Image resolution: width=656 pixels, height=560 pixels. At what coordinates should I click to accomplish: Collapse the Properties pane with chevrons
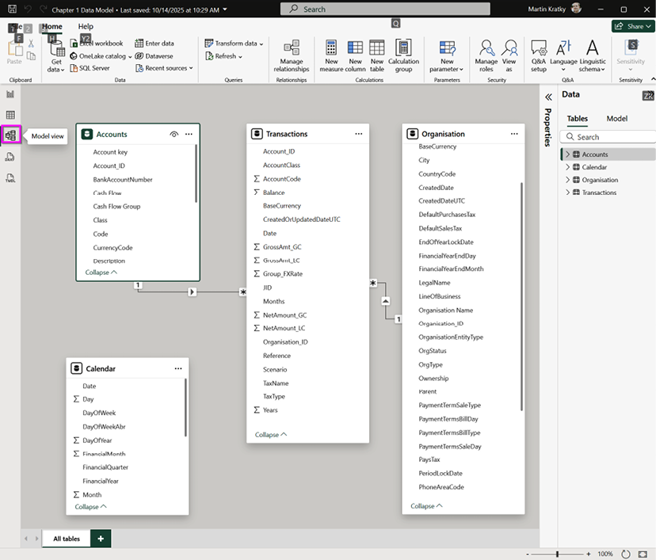(x=548, y=97)
